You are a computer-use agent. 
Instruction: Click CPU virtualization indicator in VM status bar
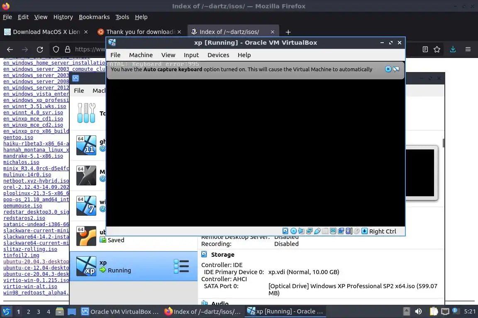pyautogui.click(x=348, y=231)
